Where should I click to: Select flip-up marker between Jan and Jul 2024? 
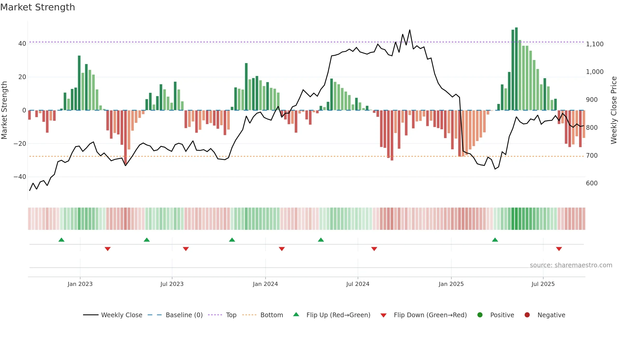tap(321, 240)
